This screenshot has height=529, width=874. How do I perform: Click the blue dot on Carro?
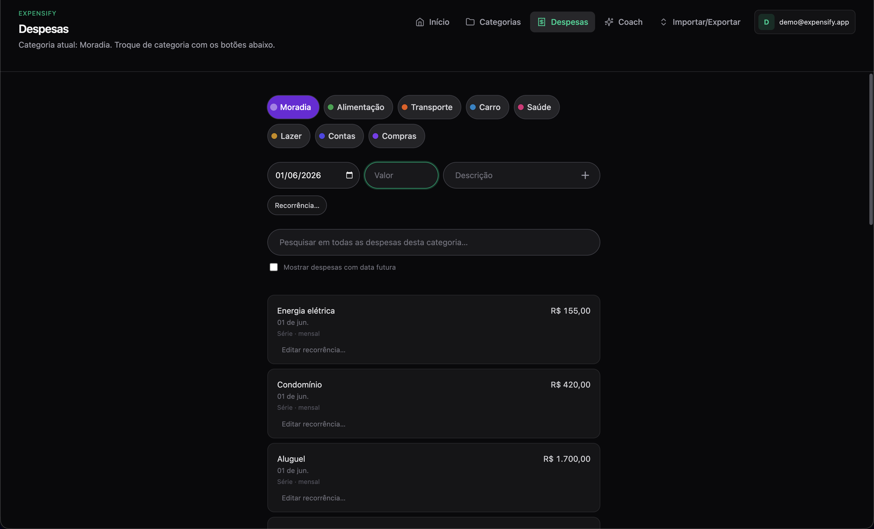click(x=473, y=107)
